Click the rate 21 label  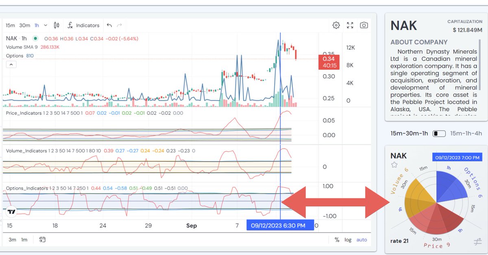point(399,241)
